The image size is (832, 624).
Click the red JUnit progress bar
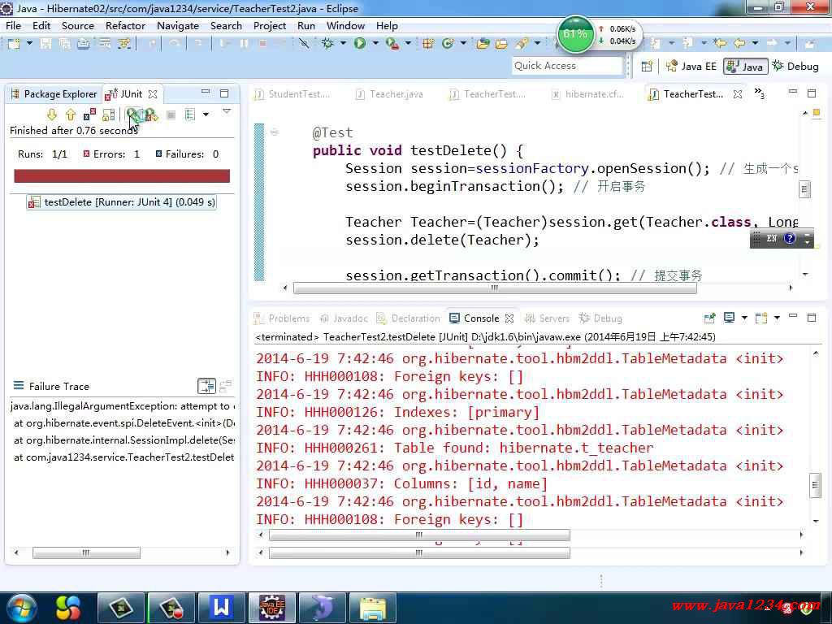[x=122, y=176]
